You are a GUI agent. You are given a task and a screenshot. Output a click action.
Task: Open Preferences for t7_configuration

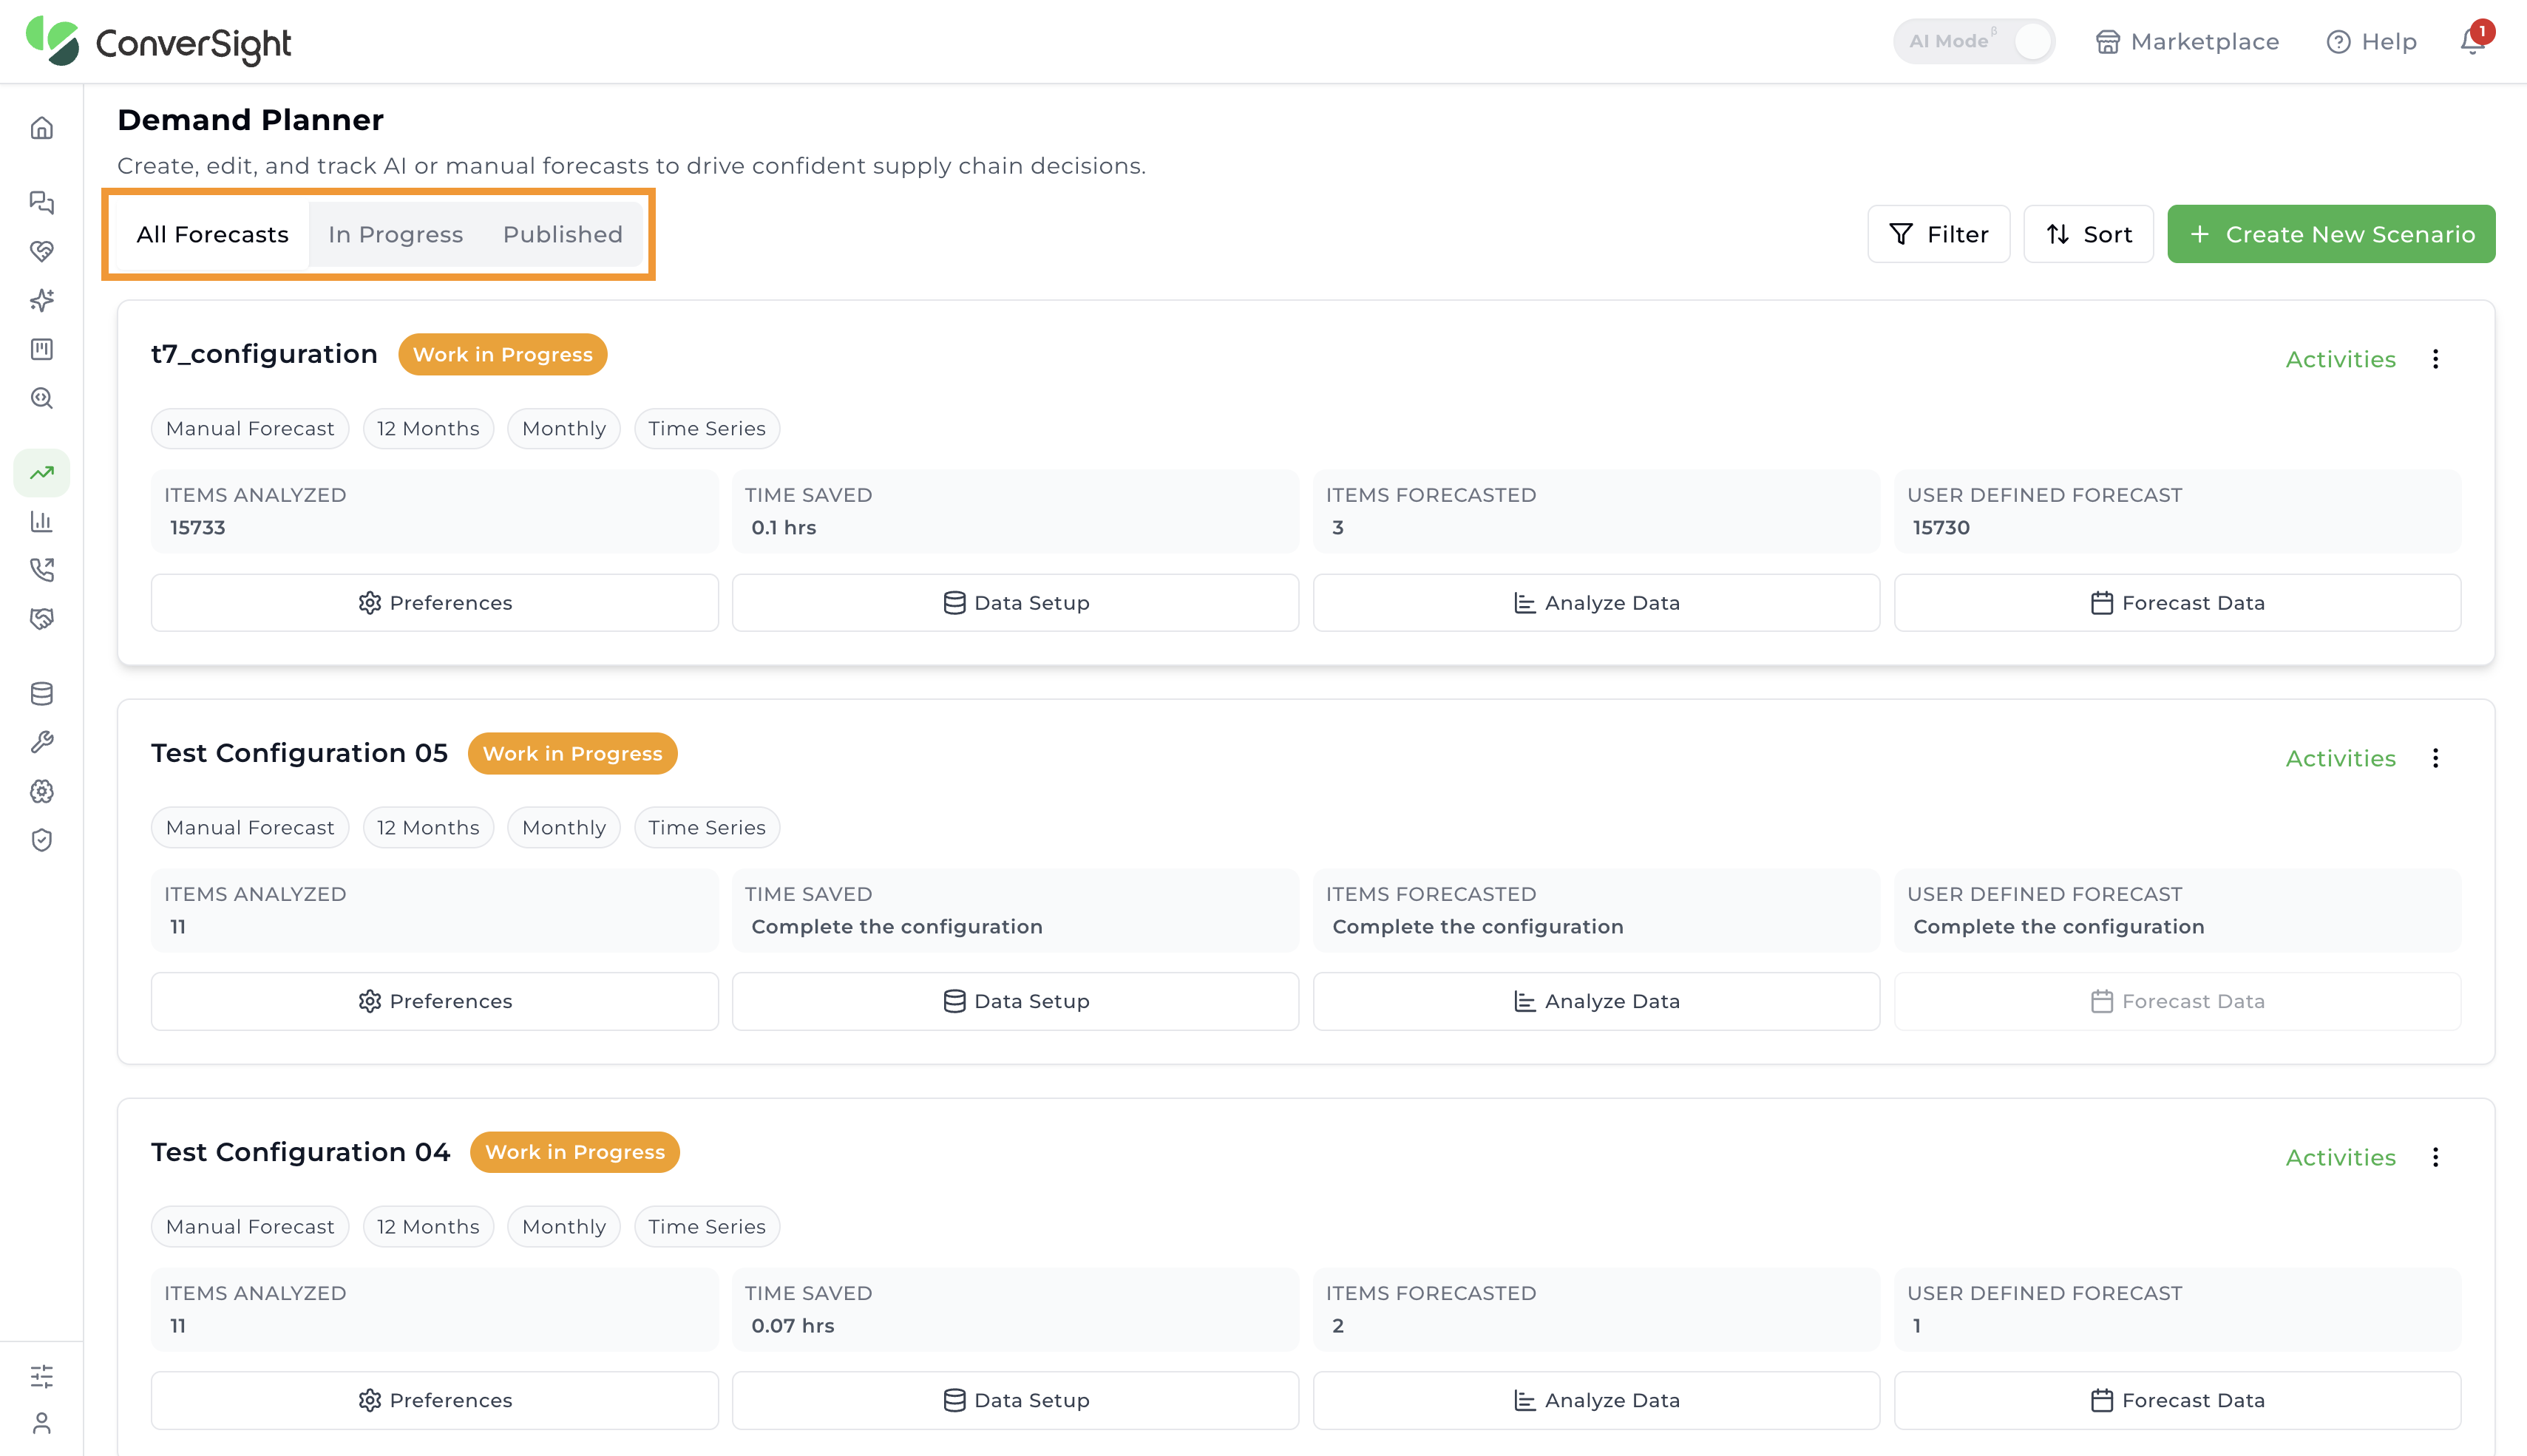[x=434, y=602]
